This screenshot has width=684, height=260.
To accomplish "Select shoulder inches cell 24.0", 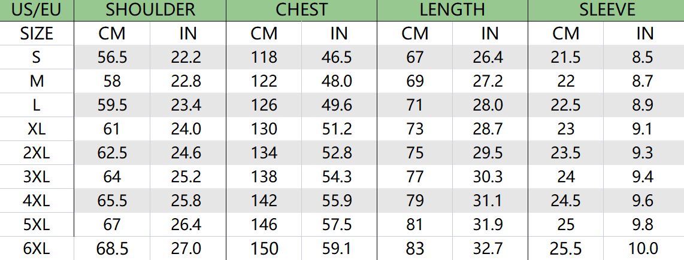I will click(188, 129).
